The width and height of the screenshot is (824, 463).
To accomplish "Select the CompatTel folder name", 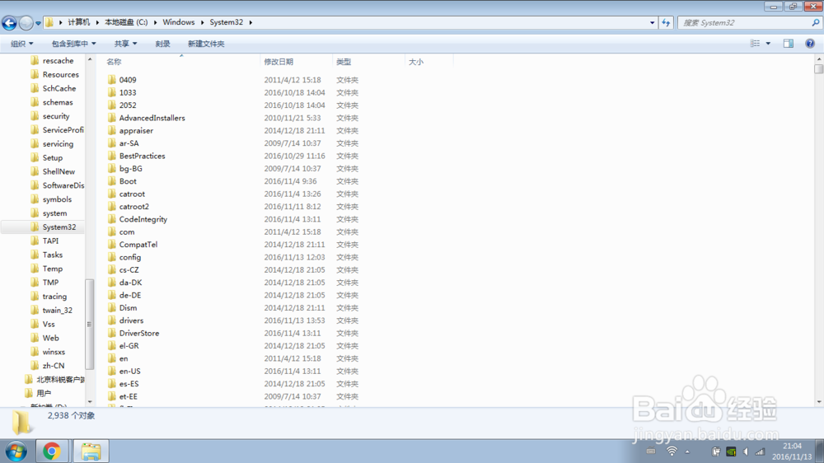I will click(138, 245).
